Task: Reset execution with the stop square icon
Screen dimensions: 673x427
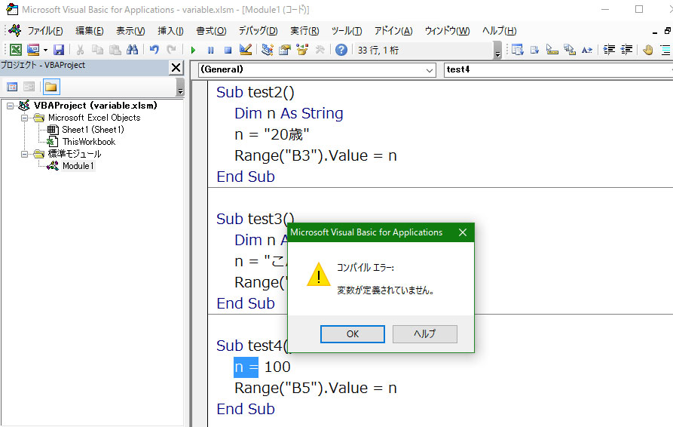Action: point(228,51)
